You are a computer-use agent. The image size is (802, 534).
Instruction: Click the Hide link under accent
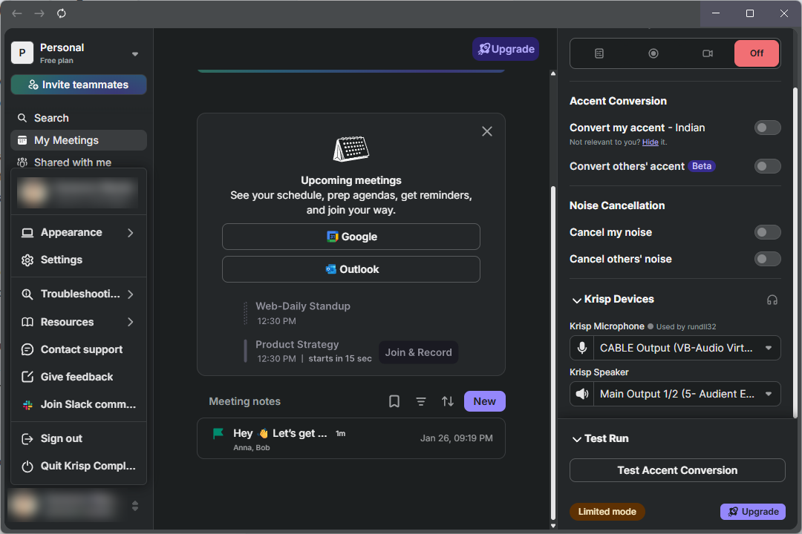click(650, 142)
